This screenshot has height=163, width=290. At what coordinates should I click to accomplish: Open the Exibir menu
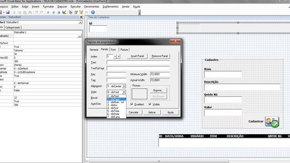pyautogui.click(x=25, y=7)
